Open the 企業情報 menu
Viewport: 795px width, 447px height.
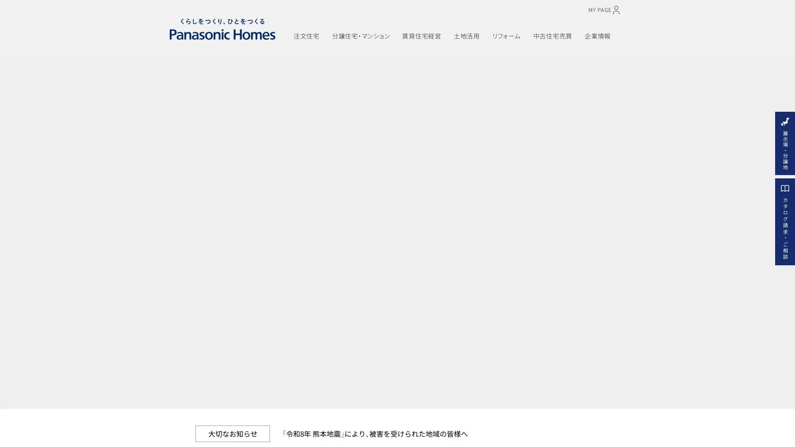(x=597, y=36)
